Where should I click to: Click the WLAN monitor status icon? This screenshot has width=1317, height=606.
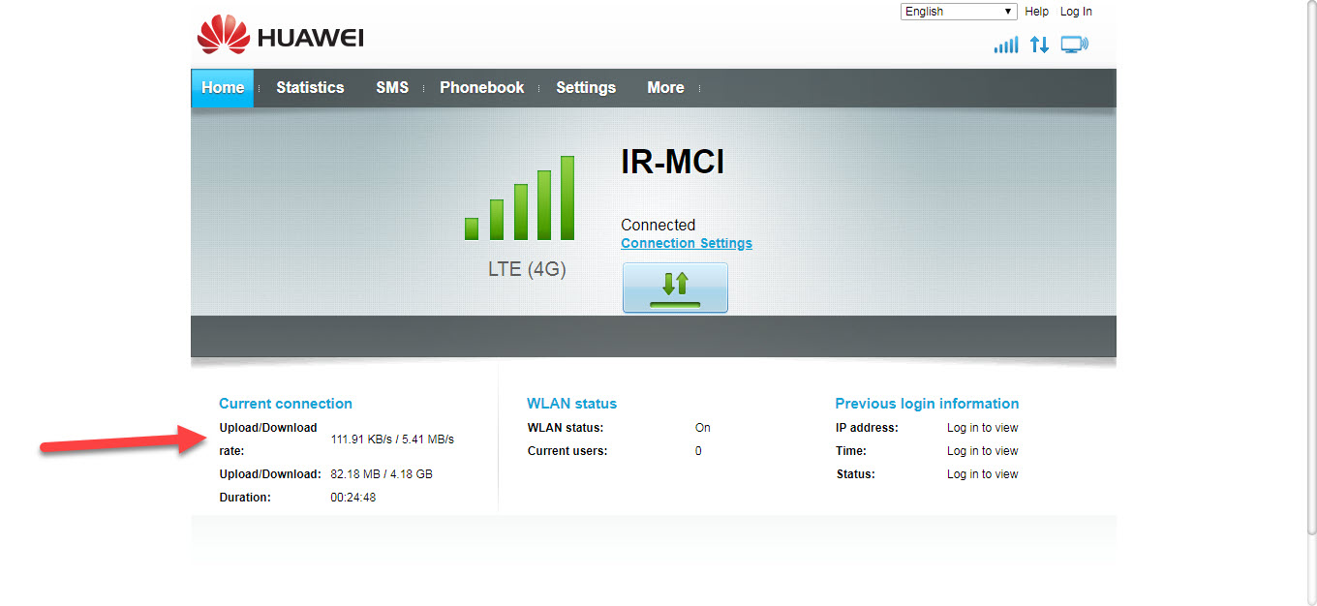1074,45
